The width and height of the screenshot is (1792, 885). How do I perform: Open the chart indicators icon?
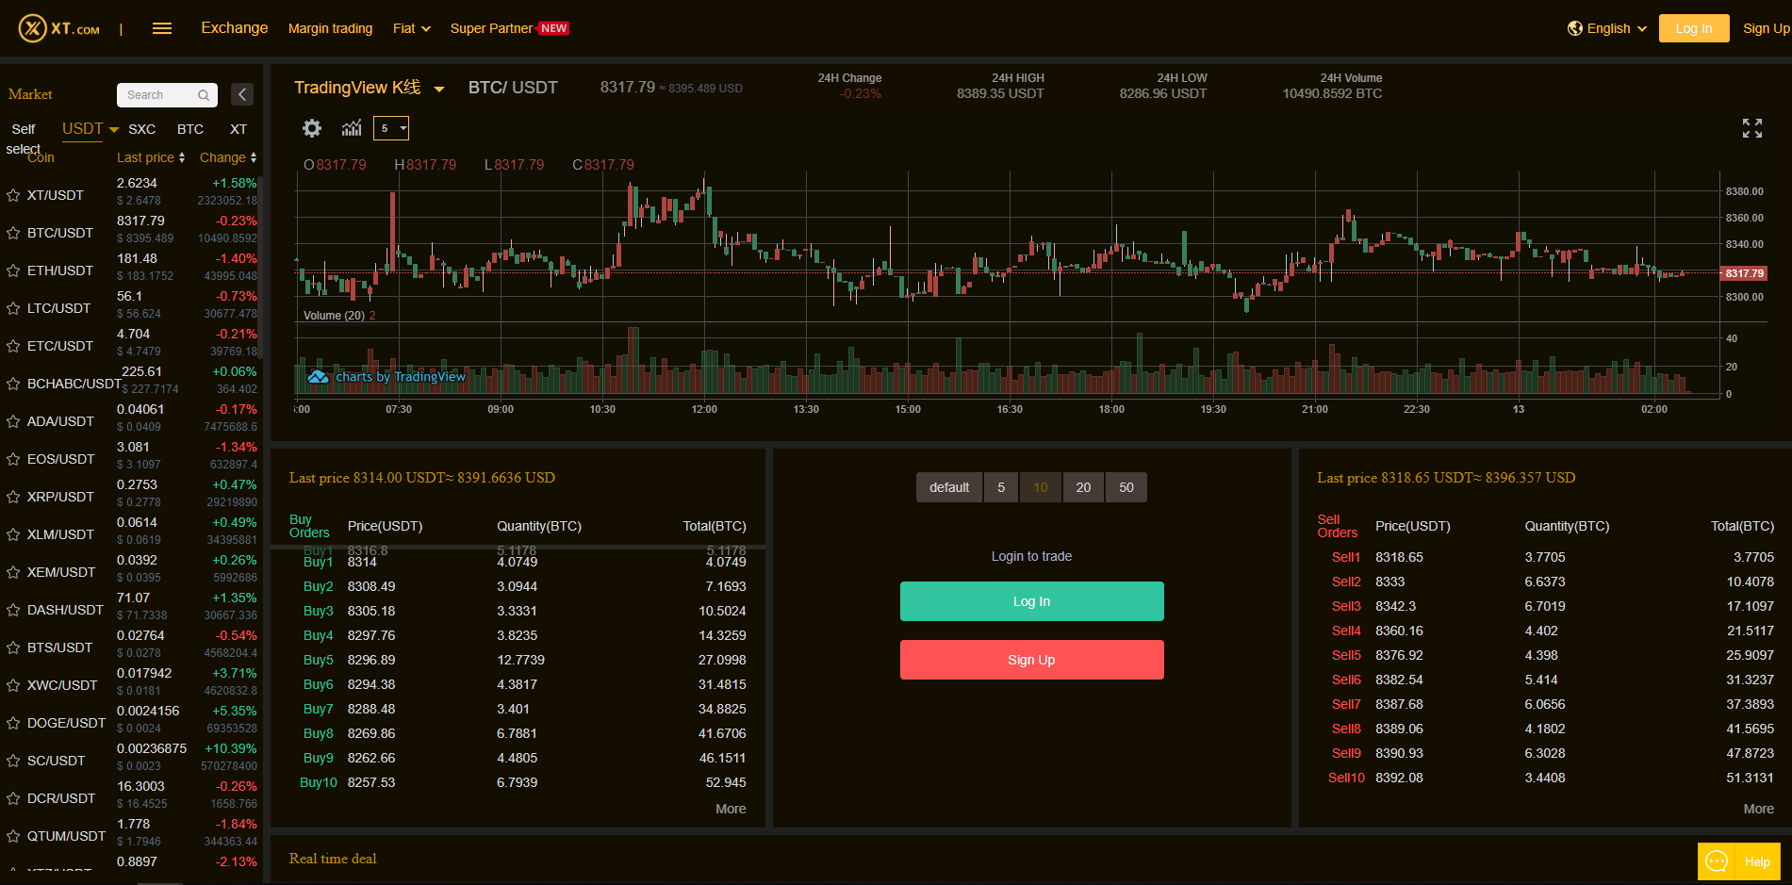point(352,128)
